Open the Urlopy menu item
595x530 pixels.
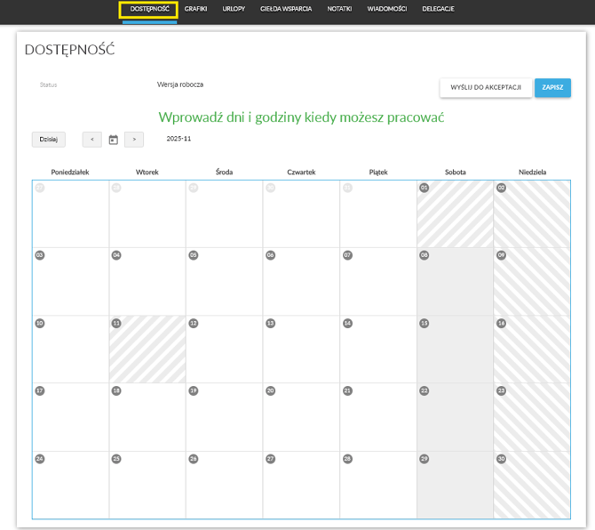click(x=234, y=9)
